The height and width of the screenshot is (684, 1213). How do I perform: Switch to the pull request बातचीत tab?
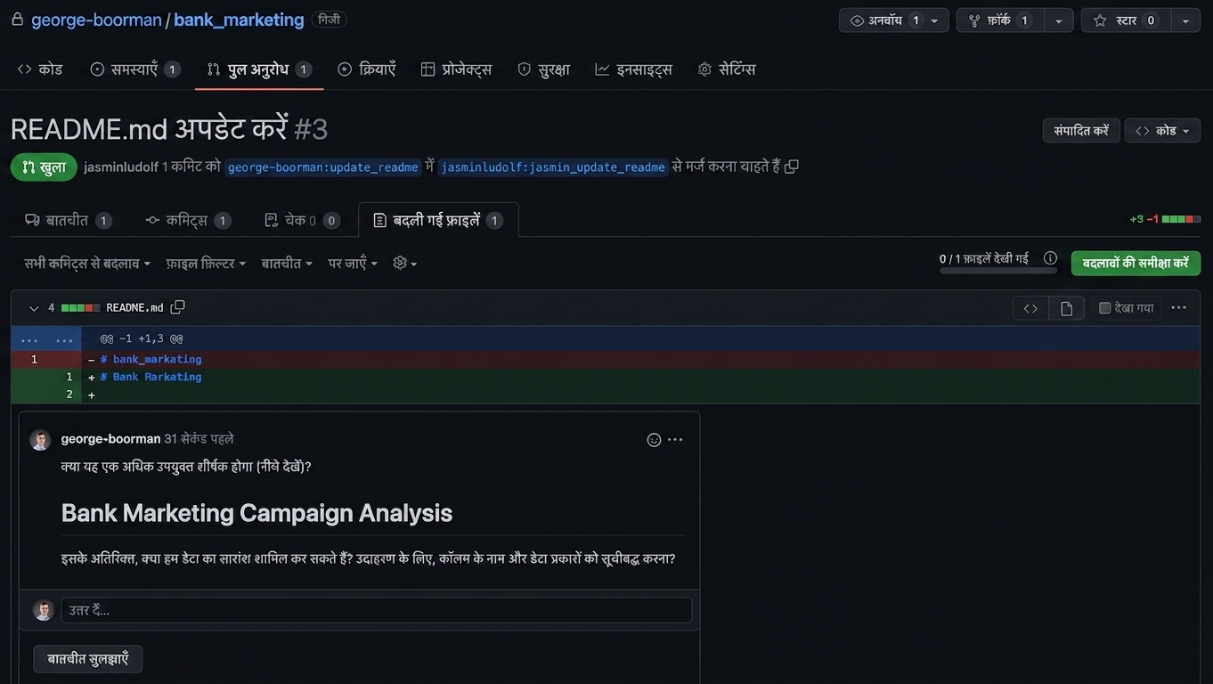click(69, 221)
